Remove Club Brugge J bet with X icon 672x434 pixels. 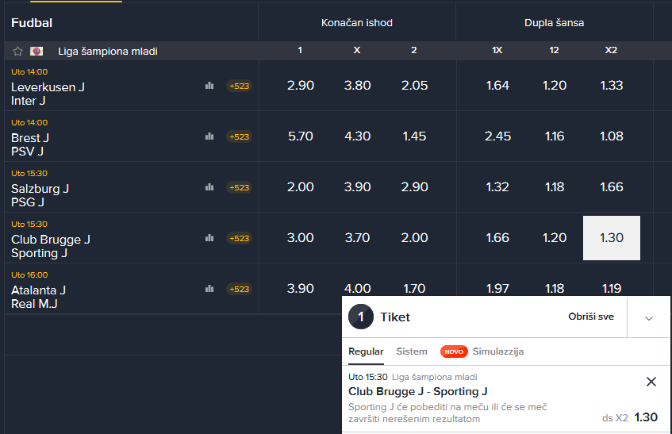pyautogui.click(x=651, y=382)
